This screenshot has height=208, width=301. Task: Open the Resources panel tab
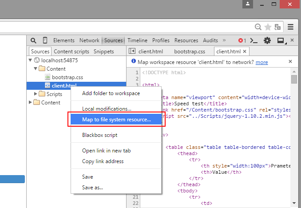click(x=186, y=40)
